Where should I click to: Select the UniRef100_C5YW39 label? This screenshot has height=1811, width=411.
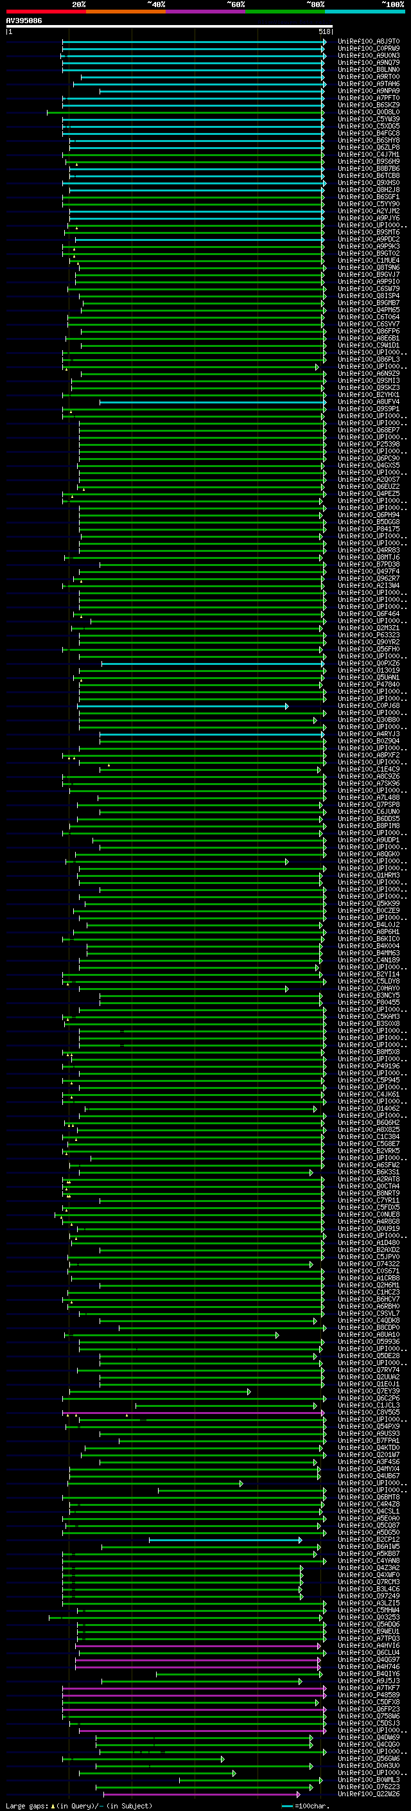pyautogui.click(x=368, y=119)
